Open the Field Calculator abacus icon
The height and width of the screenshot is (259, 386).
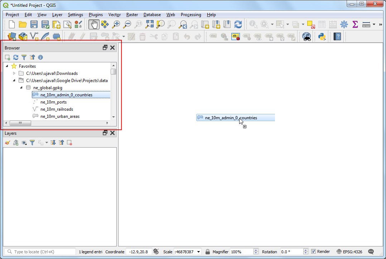(x=333, y=24)
